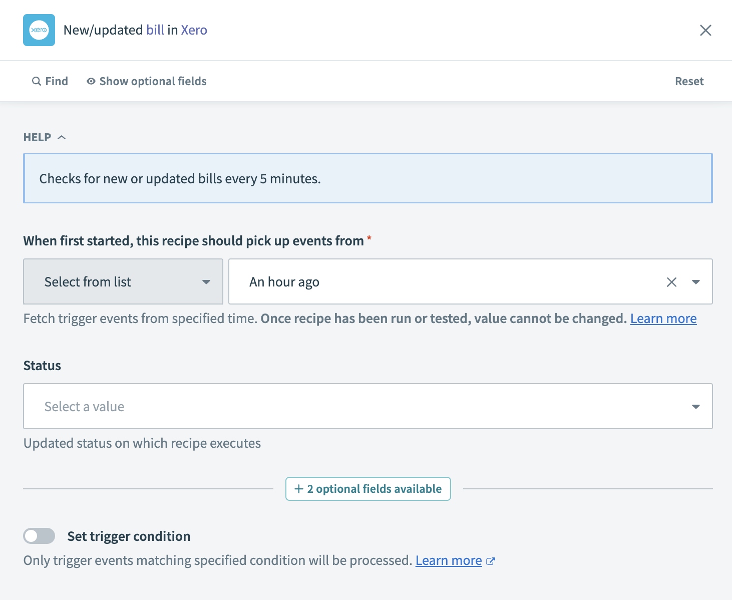Click external link icon beside Learn more
The image size is (732, 600).
click(x=491, y=561)
